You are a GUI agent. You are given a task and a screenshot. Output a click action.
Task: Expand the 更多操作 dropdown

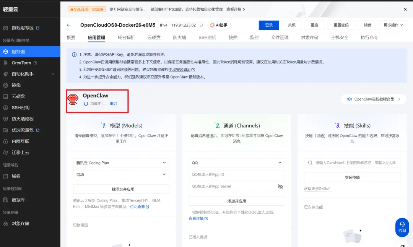point(393,25)
